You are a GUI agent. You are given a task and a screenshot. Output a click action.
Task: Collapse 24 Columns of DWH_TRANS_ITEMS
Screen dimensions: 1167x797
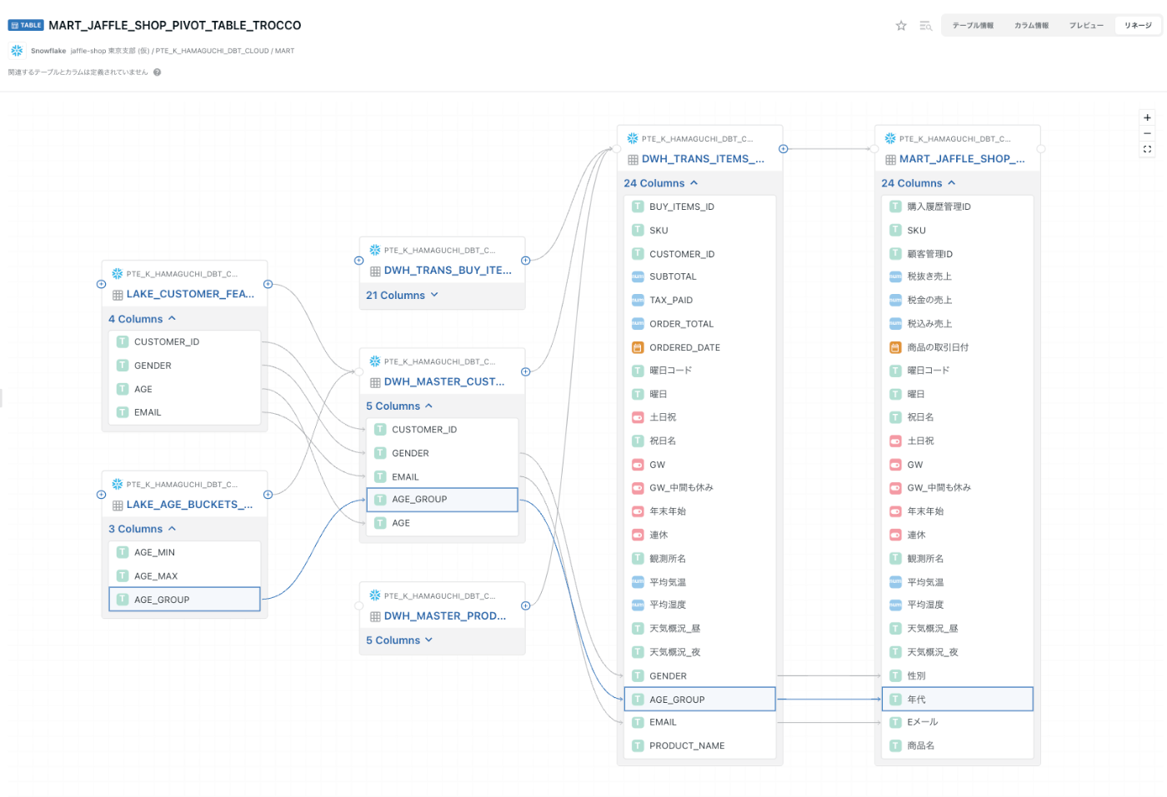[x=660, y=183]
